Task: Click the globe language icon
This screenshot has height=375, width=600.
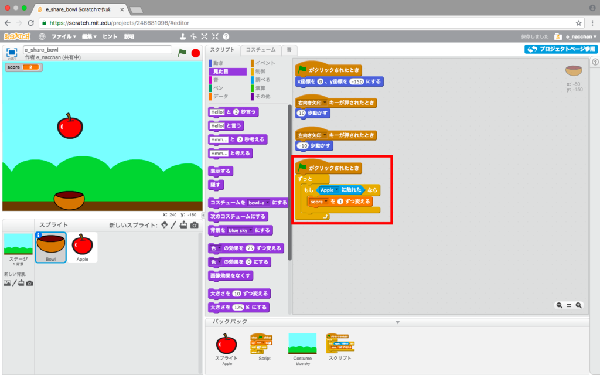Action: point(42,36)
